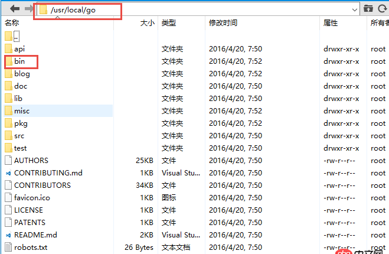The height and width of the screenshot is (254, 389).
Task: Select the file name CONTRIBUTING.md
Action: pos(48,173)
